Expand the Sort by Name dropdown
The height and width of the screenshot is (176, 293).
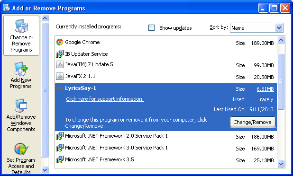(x=279, y=28)
